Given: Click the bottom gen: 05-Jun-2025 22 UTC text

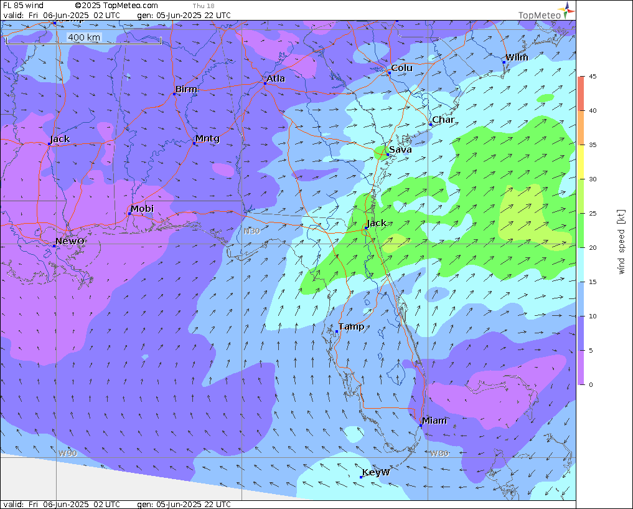Looking at the screenshot, I should pyautogui.click(x=184, y=505).
